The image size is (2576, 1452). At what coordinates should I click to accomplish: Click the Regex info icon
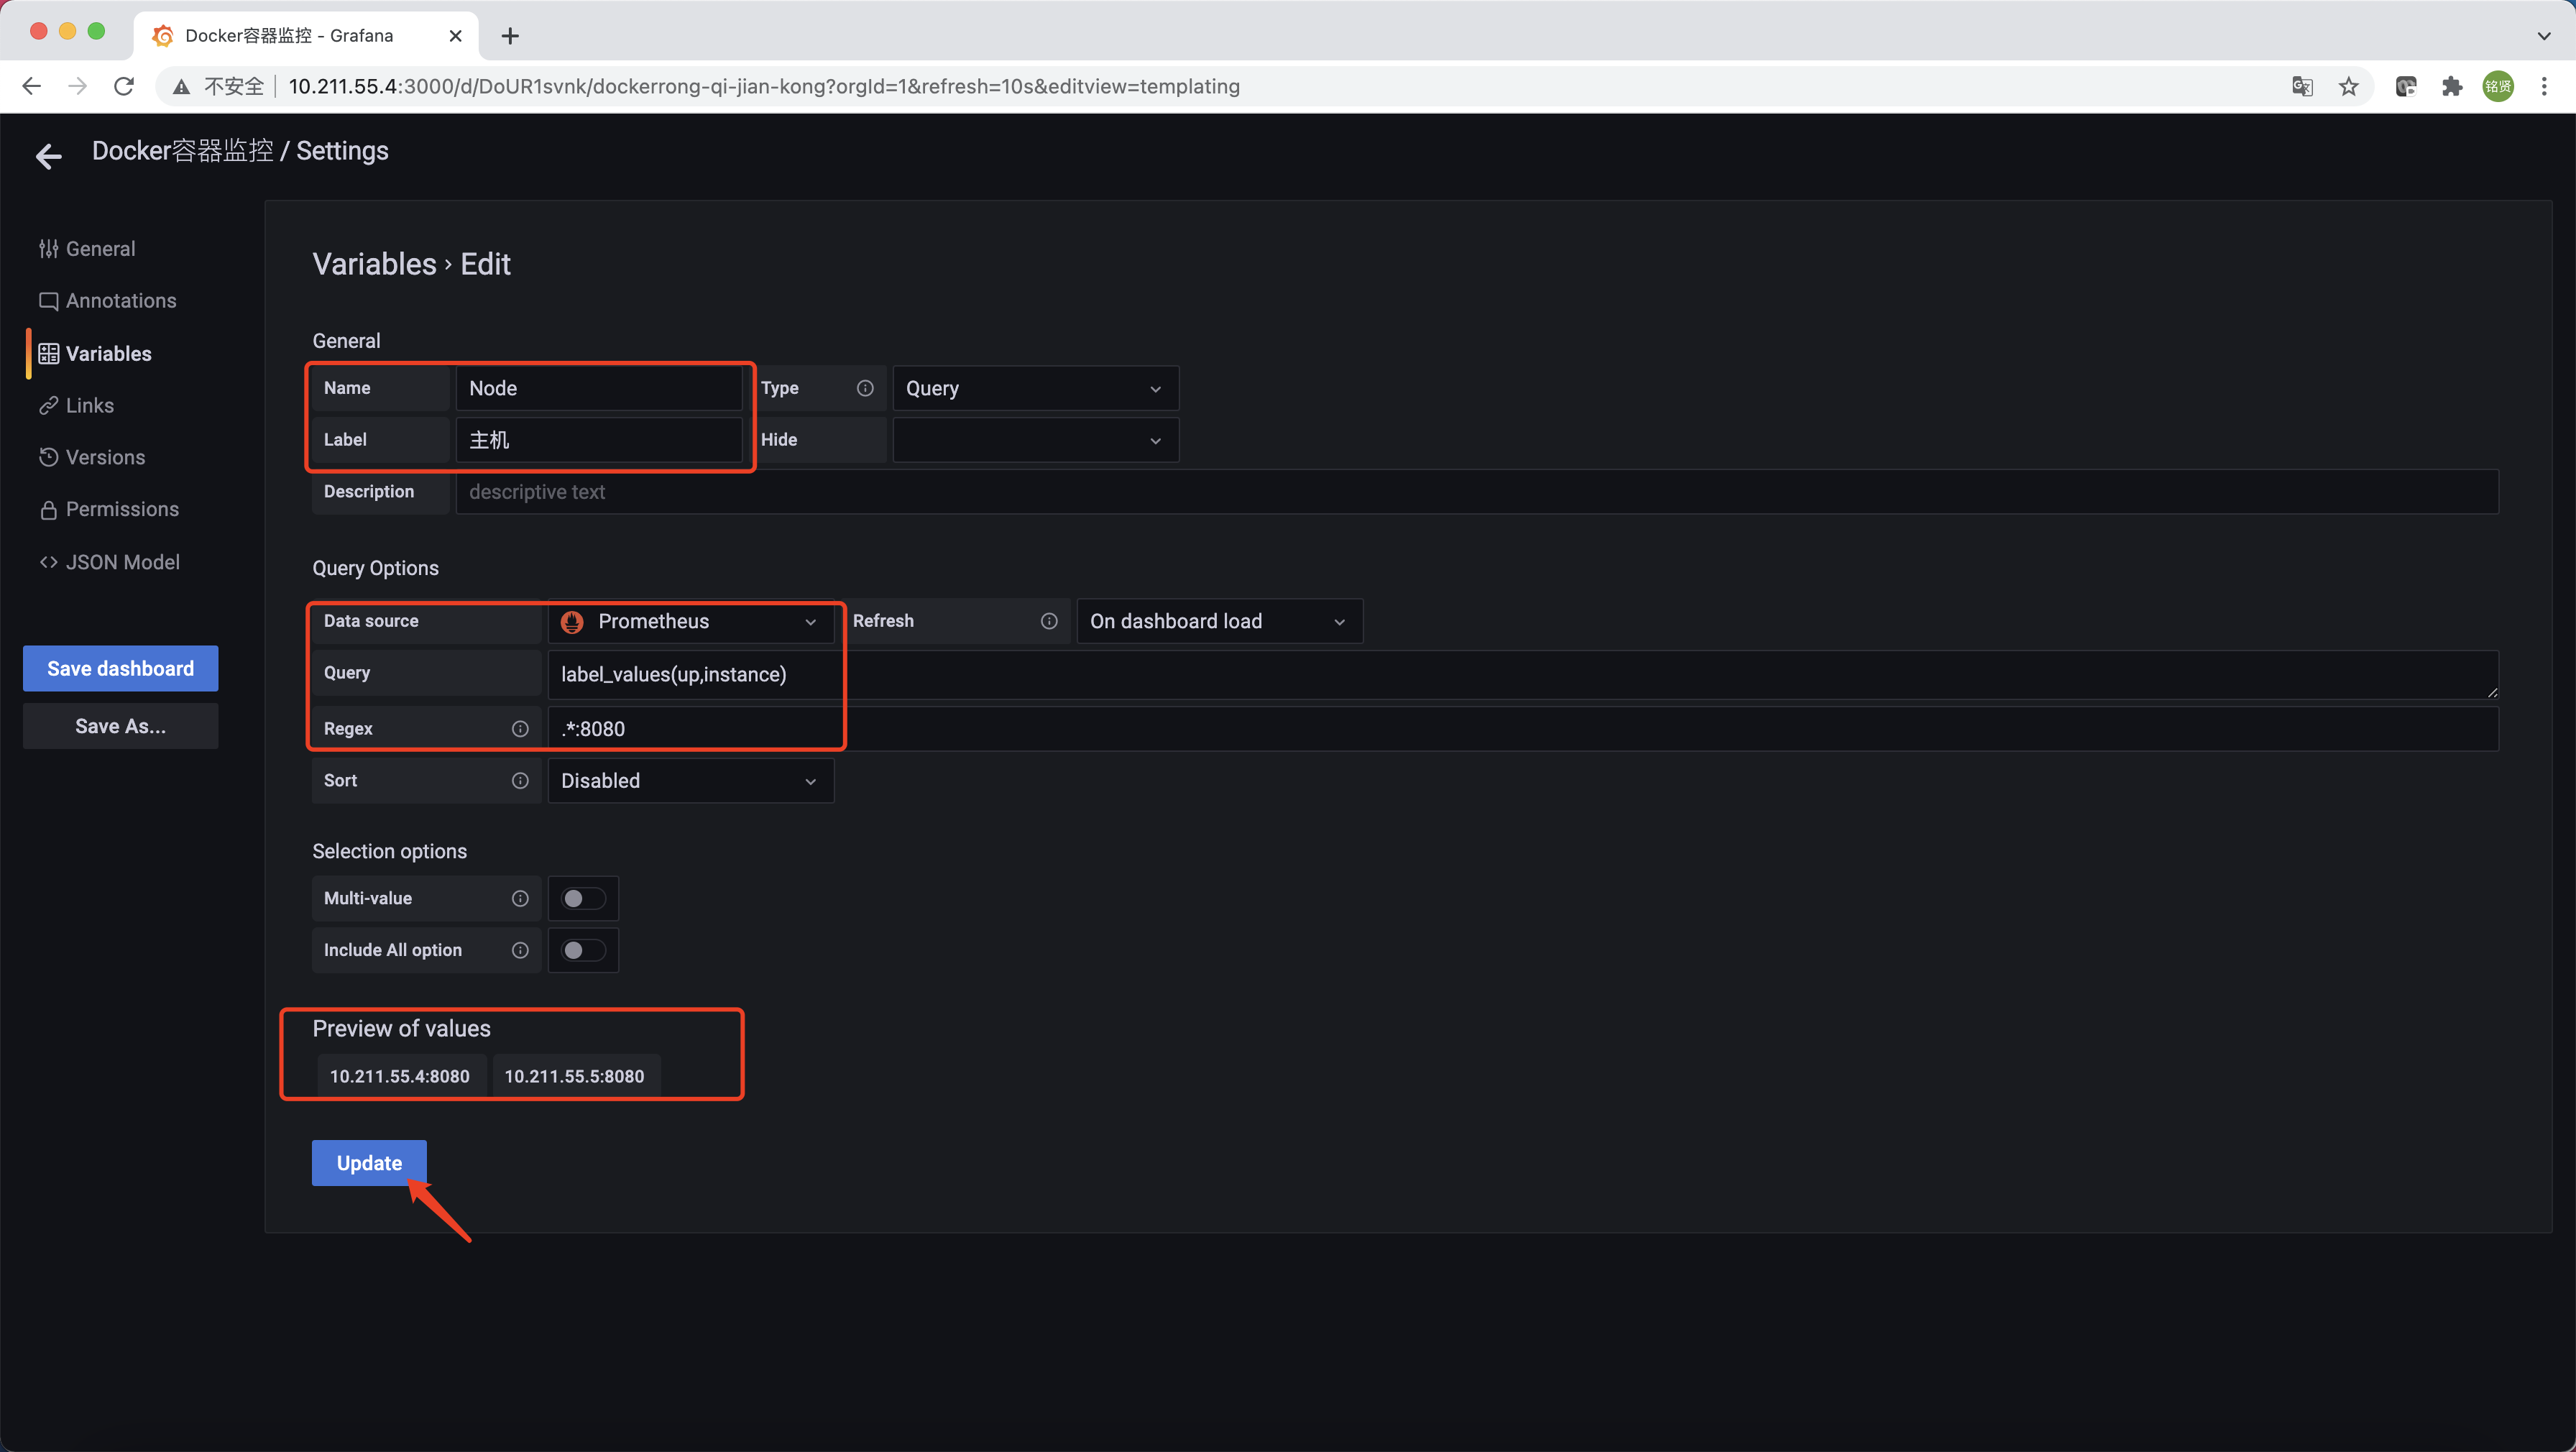(520, 728)
